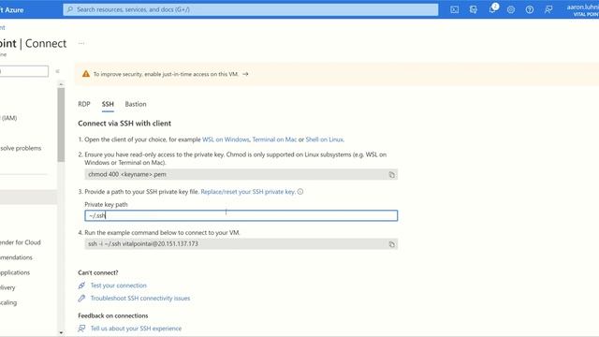The image size is (599, 337).
Task: Open the Help question mark icon
Action: 530,10
